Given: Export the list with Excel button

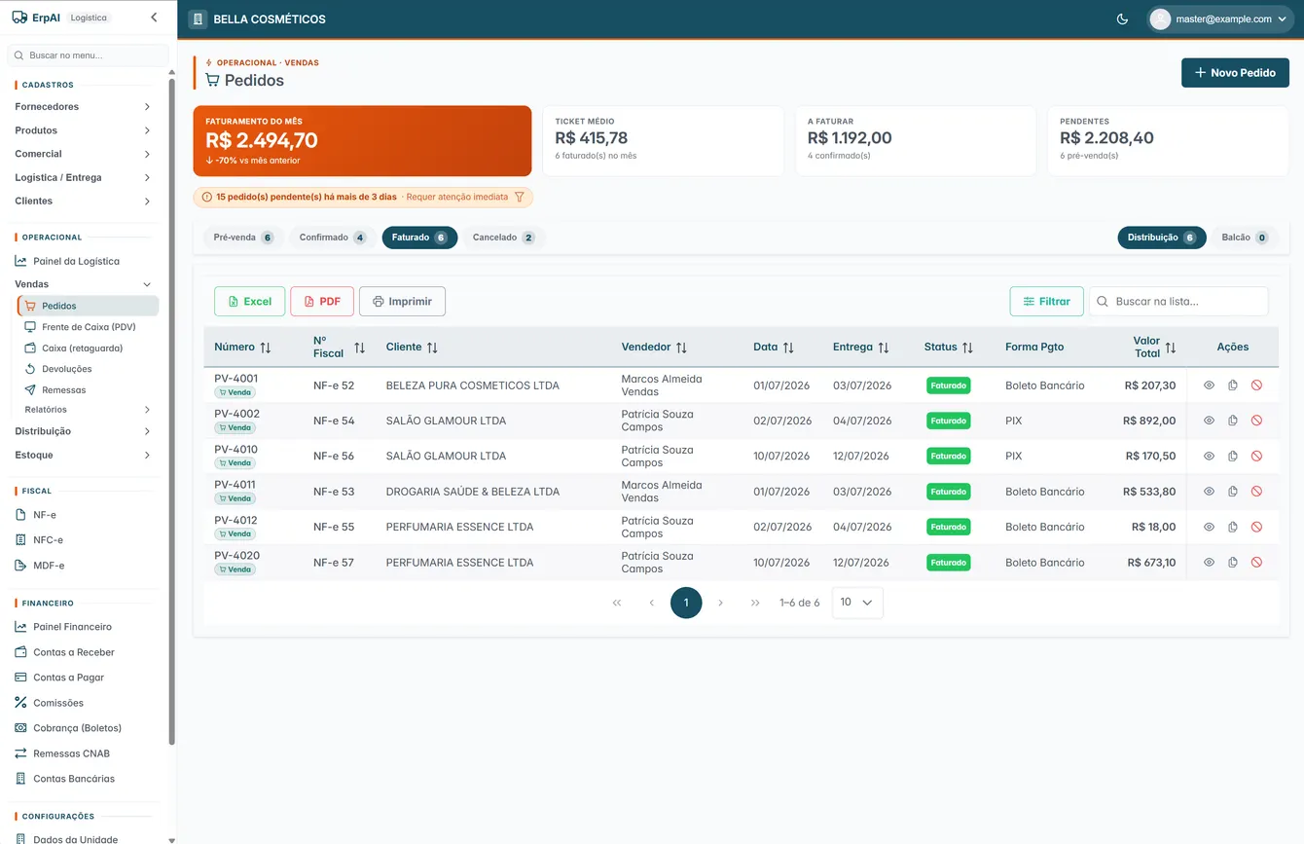Looking at the screenshot, I should (249, 302).
